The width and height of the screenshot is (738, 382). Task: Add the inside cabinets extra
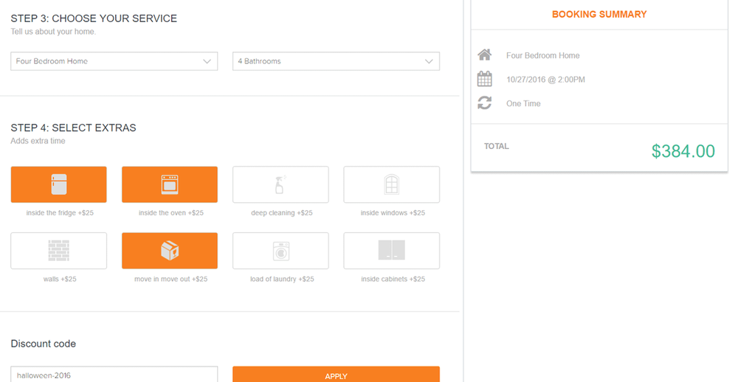tap(392, 251)
